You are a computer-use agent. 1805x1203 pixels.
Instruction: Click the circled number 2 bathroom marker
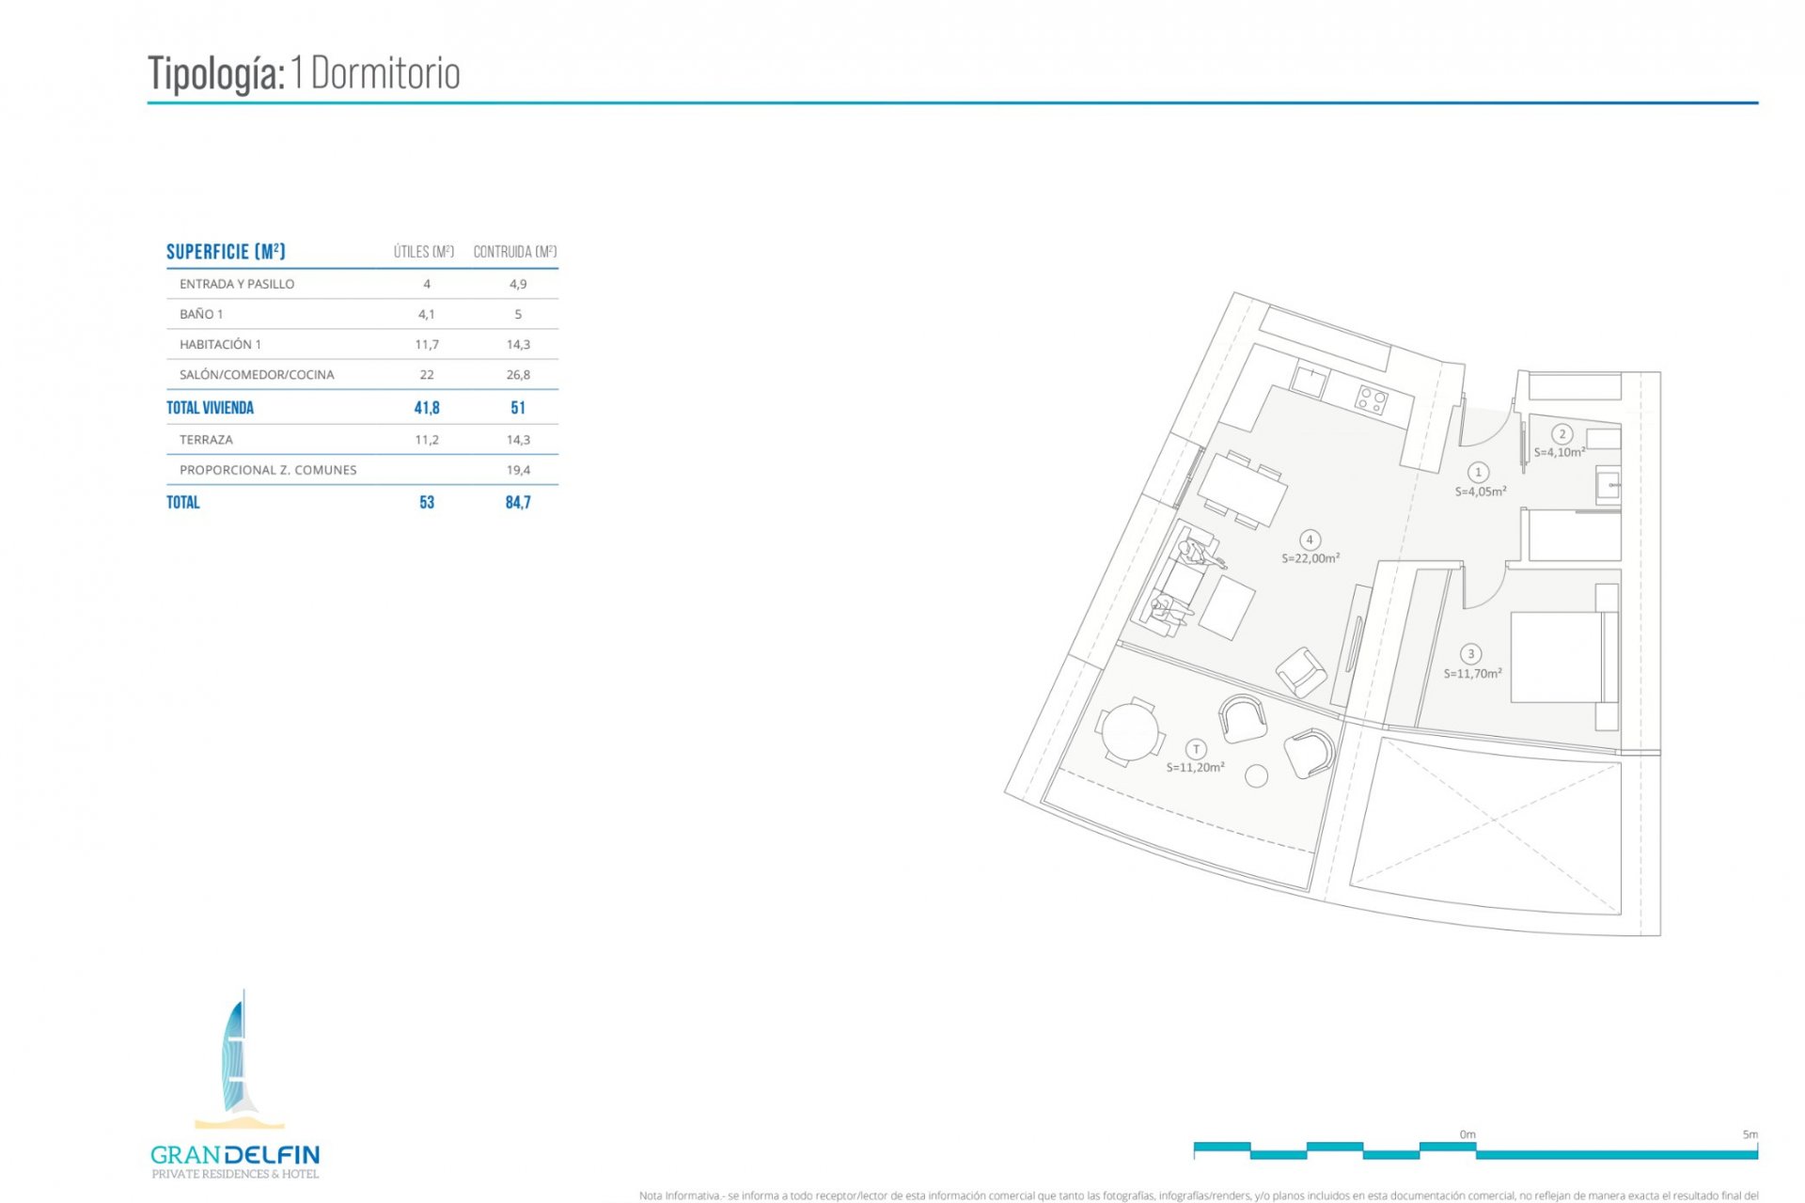coord(1562,433)
